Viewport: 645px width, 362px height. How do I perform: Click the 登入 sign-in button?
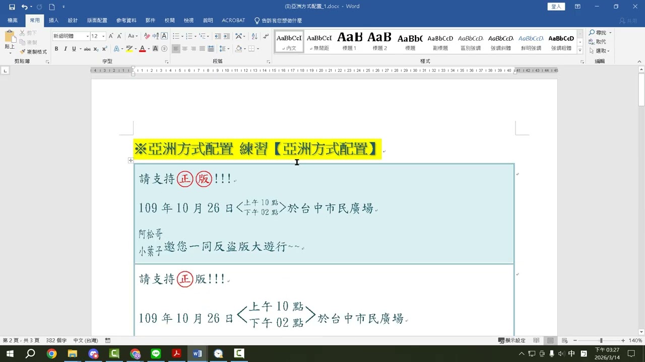tap(556, 7)
